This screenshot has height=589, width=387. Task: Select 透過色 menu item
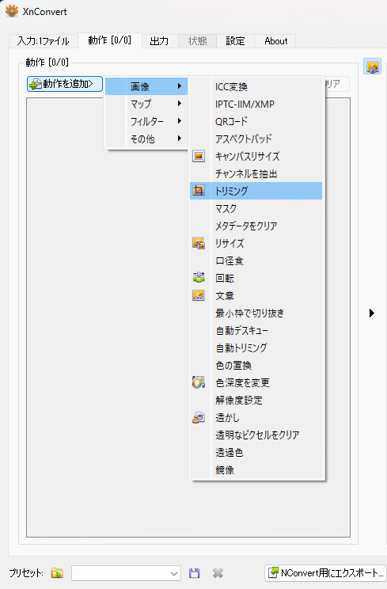256,452
